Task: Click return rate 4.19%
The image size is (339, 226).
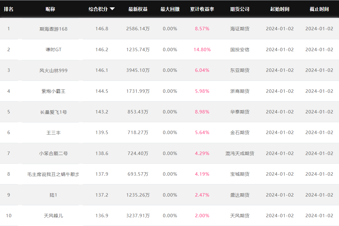Action: click(202, 174)
